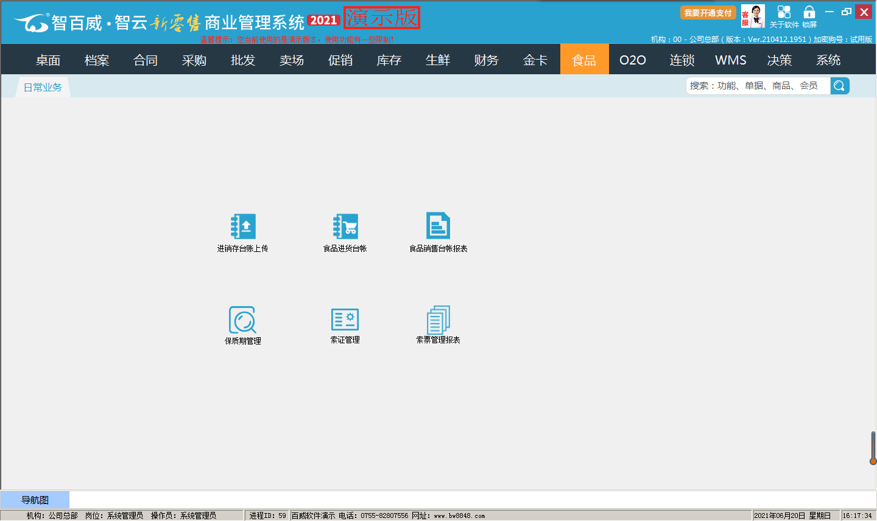The height and width of the screenshot is (521, 877).
Task: Click the 客服 customer service avatar
Action: (x=753, y=16)
